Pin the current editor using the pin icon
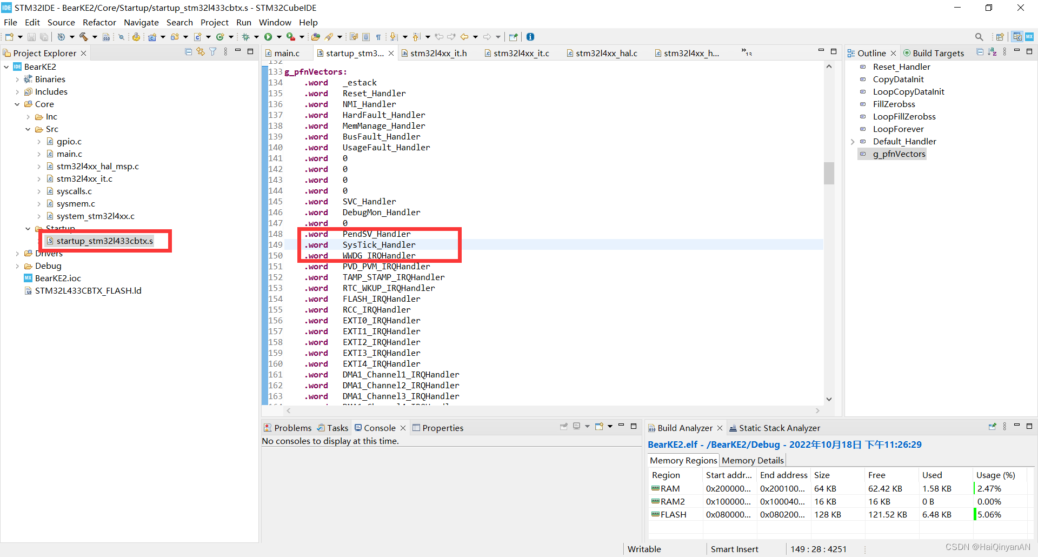The width and height of the screenshot is (1038, 557). tap(513, 37)
